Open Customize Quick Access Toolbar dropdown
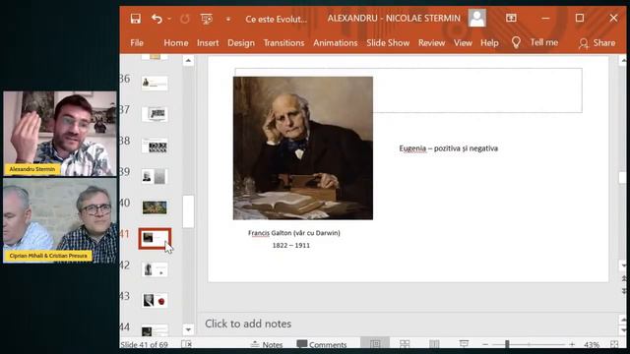The width and height of the screenshot is (630, 354). pos(228,19)
